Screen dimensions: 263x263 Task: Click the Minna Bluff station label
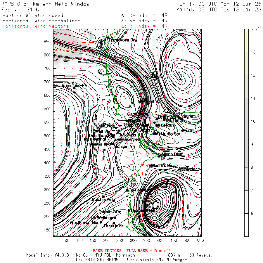[172, 154]
